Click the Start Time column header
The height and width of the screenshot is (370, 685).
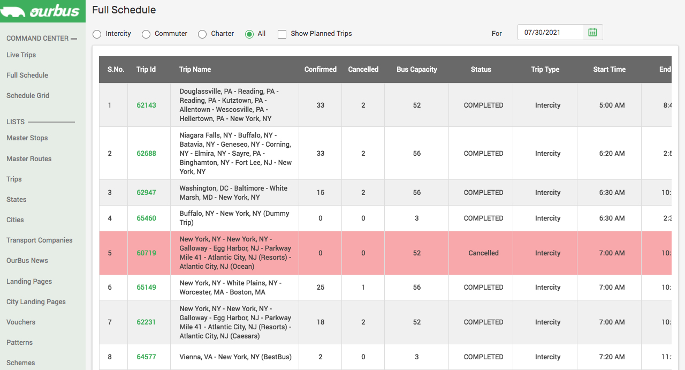(610, 69)
